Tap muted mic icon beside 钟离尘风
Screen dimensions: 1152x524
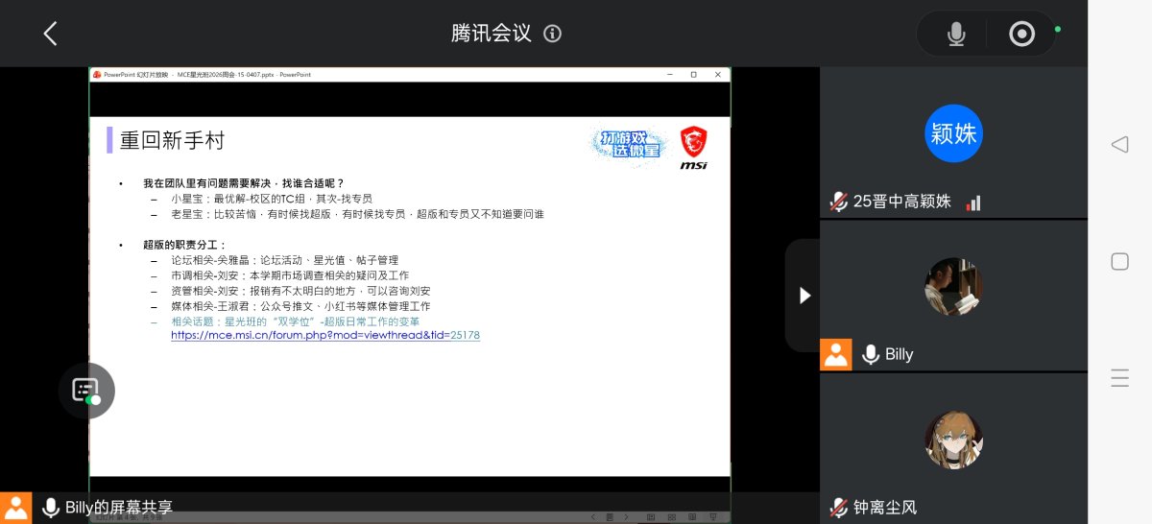click(839, 507)
